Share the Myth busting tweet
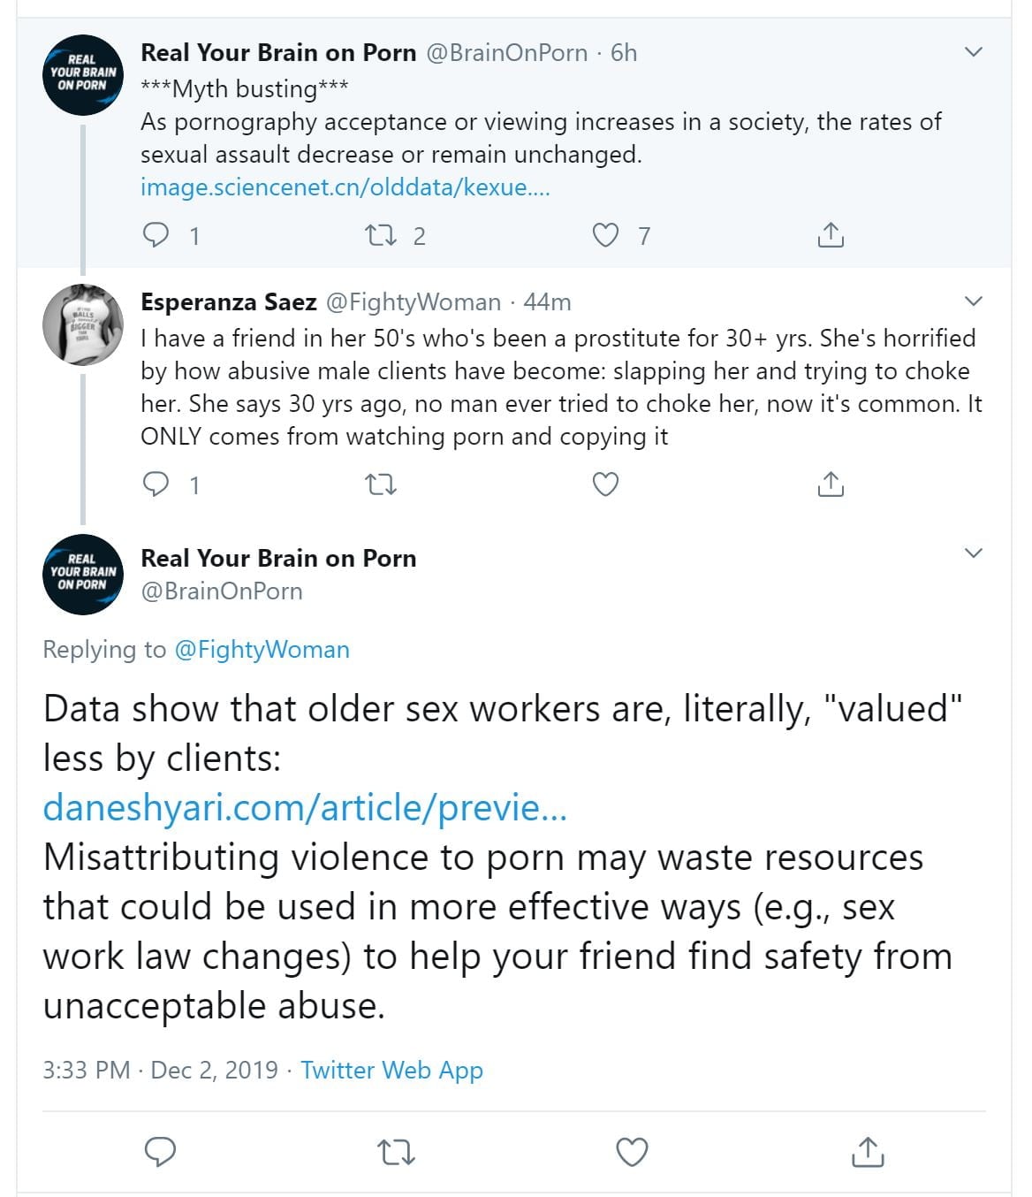The height and width of the screenshot is (1197, 1032). (831, 235)
